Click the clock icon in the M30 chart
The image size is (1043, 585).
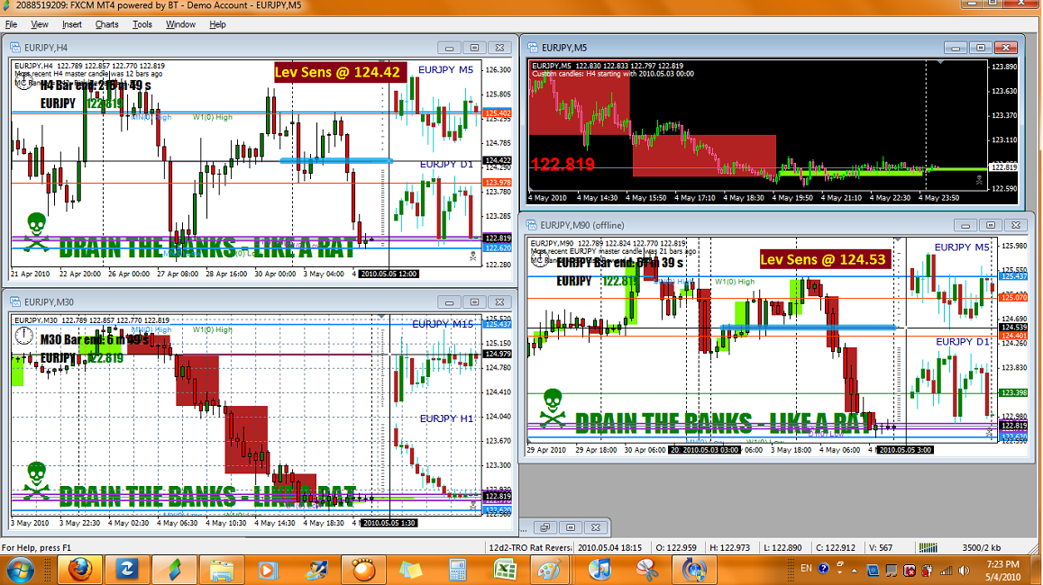[24, 337]
